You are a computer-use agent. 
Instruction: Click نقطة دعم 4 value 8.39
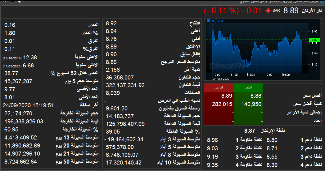point(272,165)
